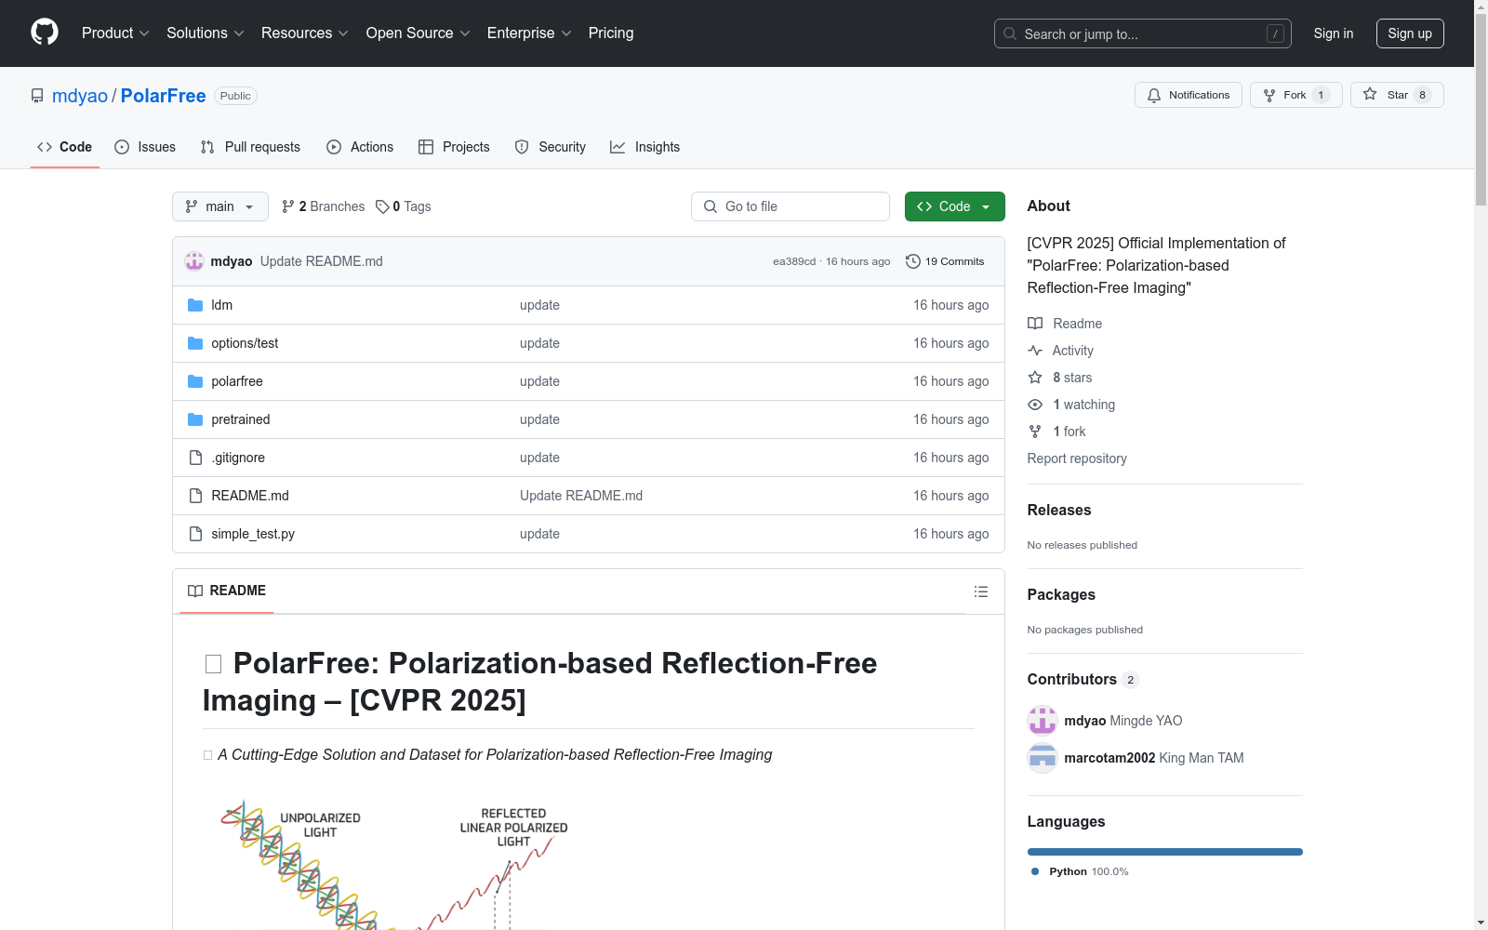Focus the Search or jump to field

pyautogui.click(x=1143, y=33)
